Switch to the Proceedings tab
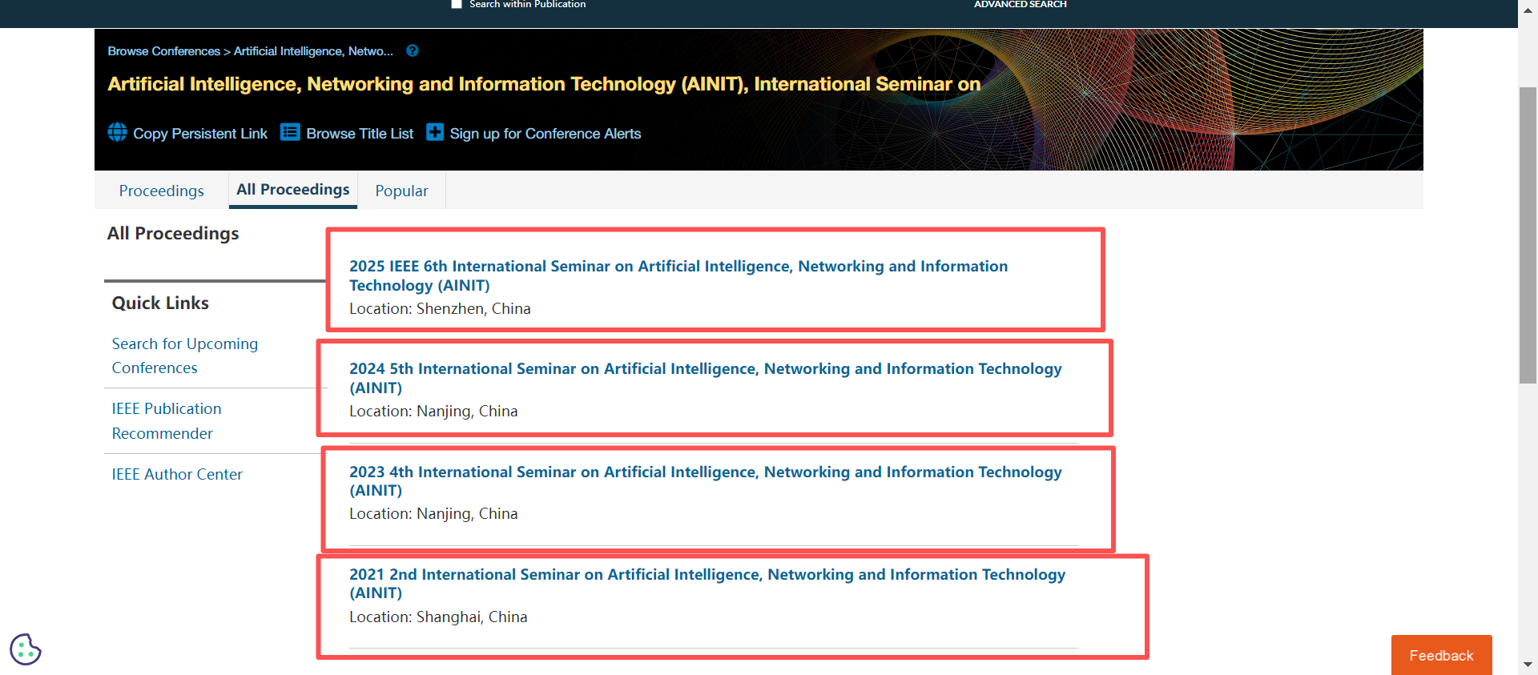This screenshot has height=675, width=1538. point(161,191)
